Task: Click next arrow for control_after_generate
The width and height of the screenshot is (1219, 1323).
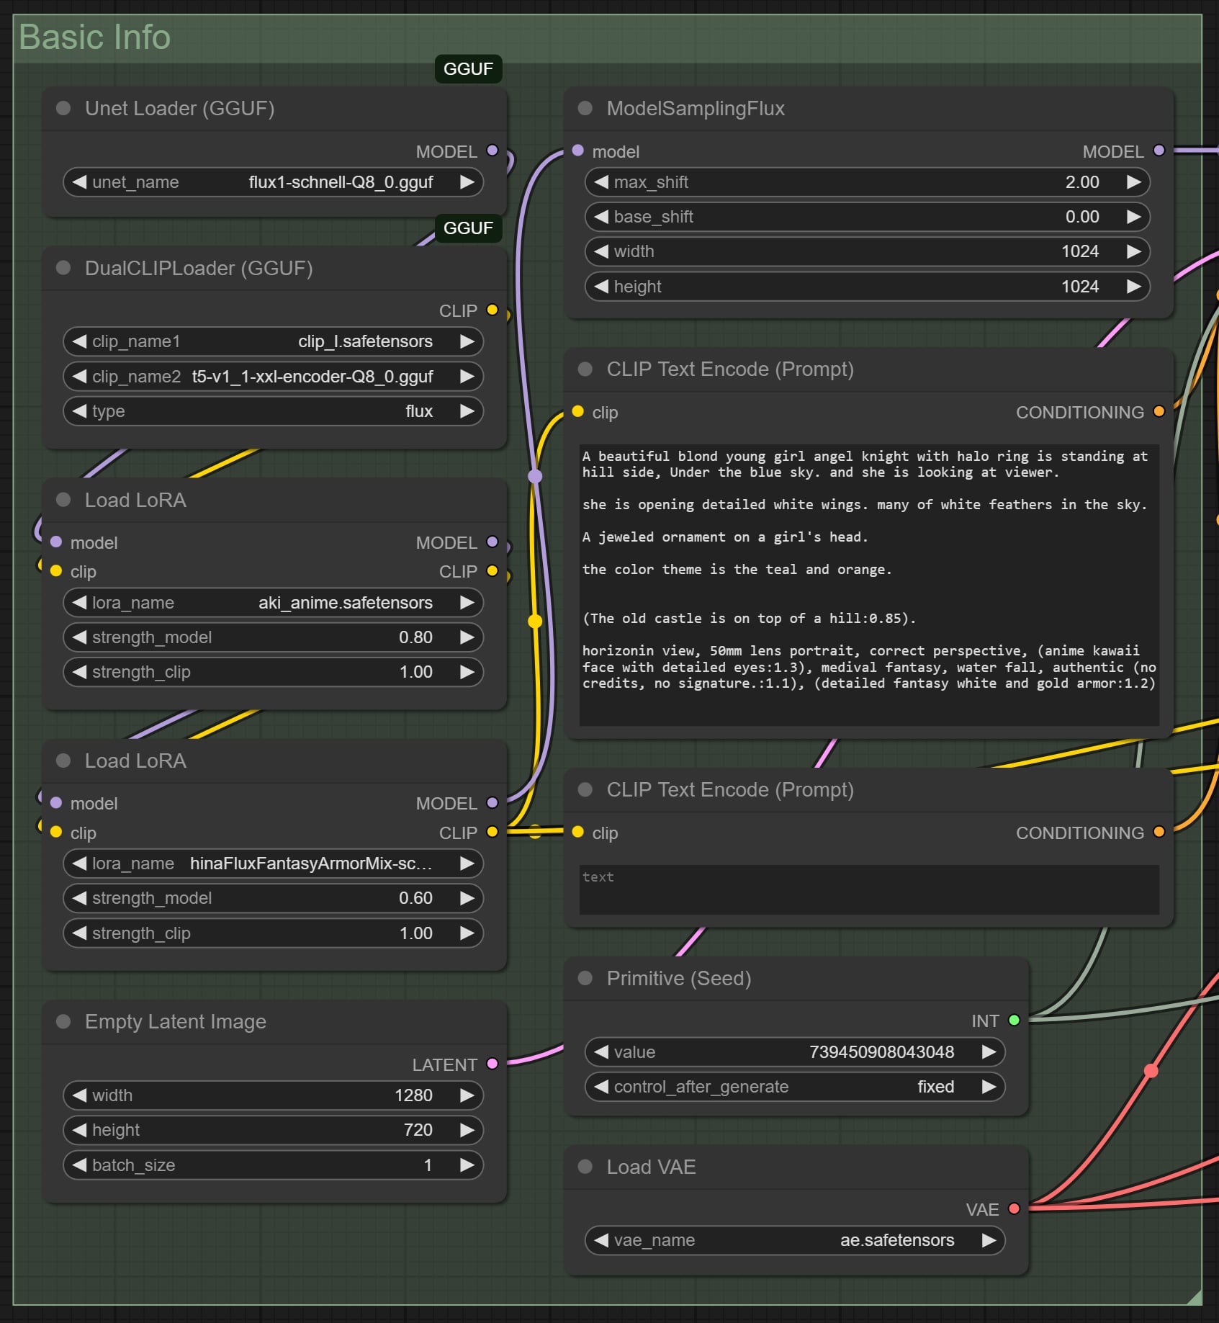Action: (x=989, y=1087)
